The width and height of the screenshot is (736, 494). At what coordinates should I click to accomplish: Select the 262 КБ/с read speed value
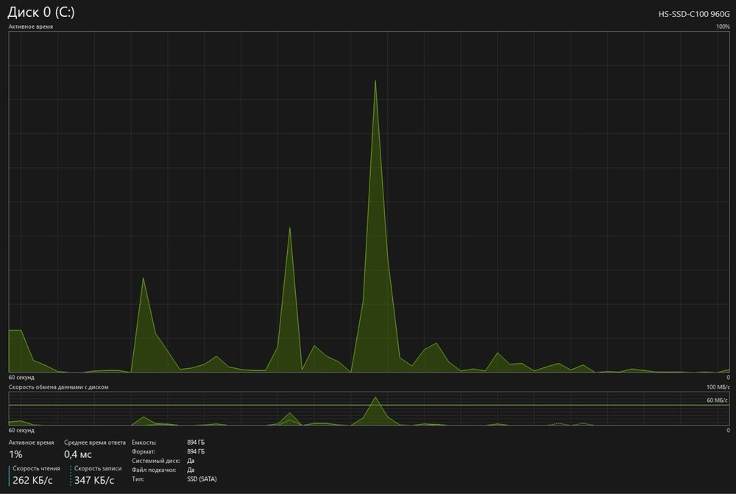click(x=32, y=480)
